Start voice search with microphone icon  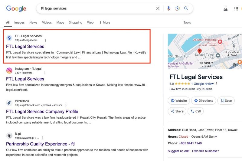click(x=169, y=8)
